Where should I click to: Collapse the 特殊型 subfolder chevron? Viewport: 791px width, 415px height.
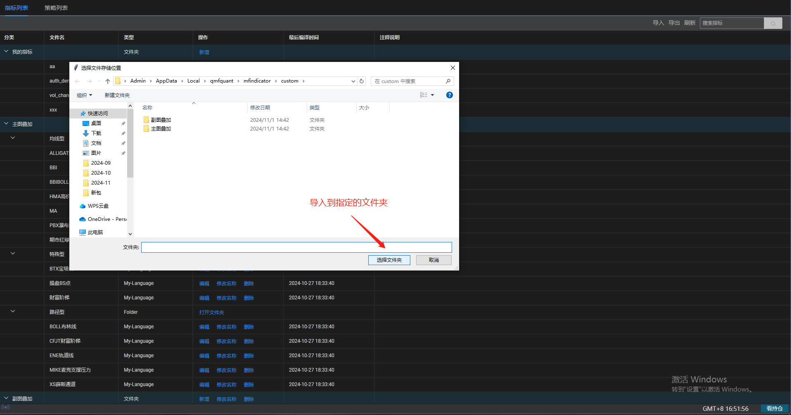coord(13,254)
